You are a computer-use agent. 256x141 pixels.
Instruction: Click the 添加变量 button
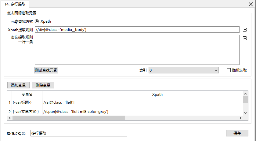tap(18, 85)
